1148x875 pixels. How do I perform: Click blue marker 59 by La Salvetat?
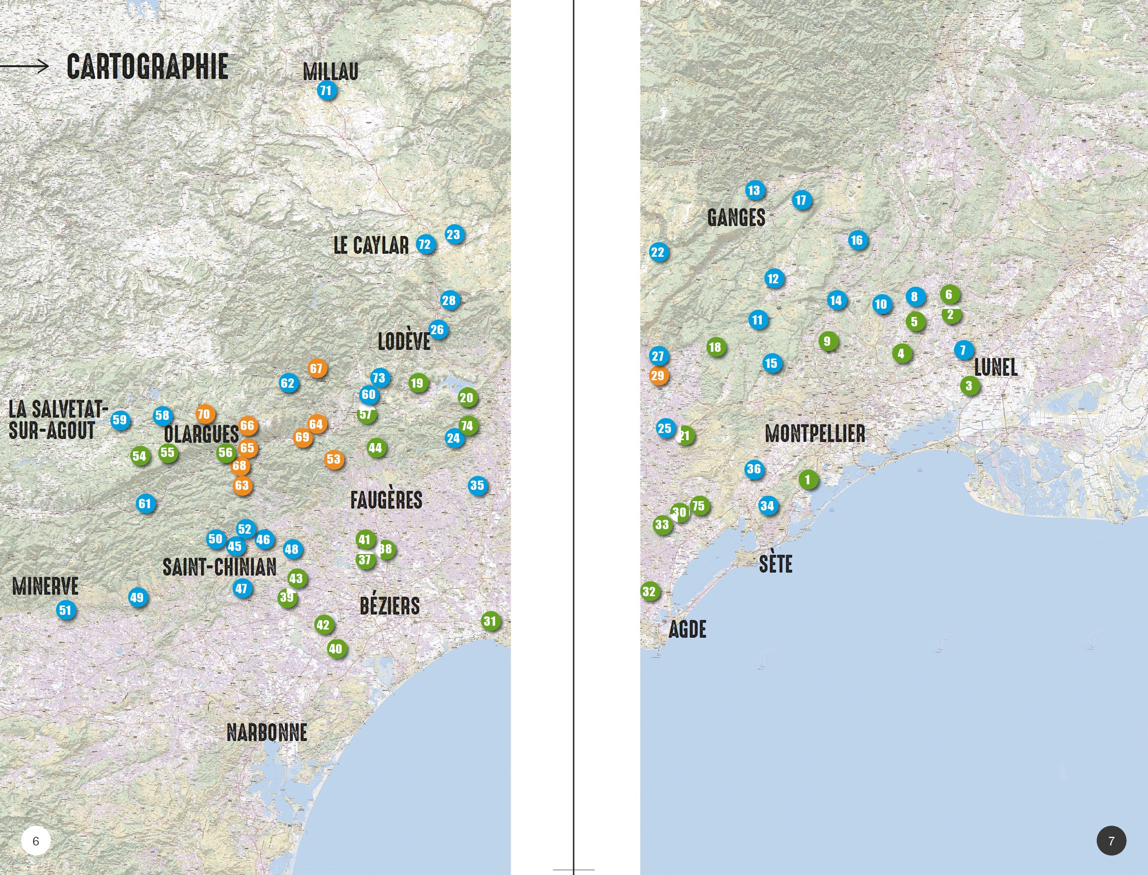tap(120, 420)
